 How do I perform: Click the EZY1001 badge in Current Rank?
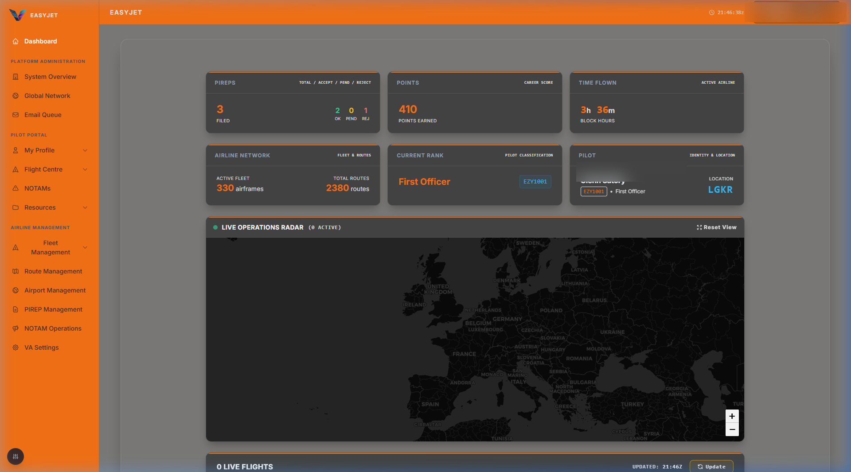click(535, 182)
